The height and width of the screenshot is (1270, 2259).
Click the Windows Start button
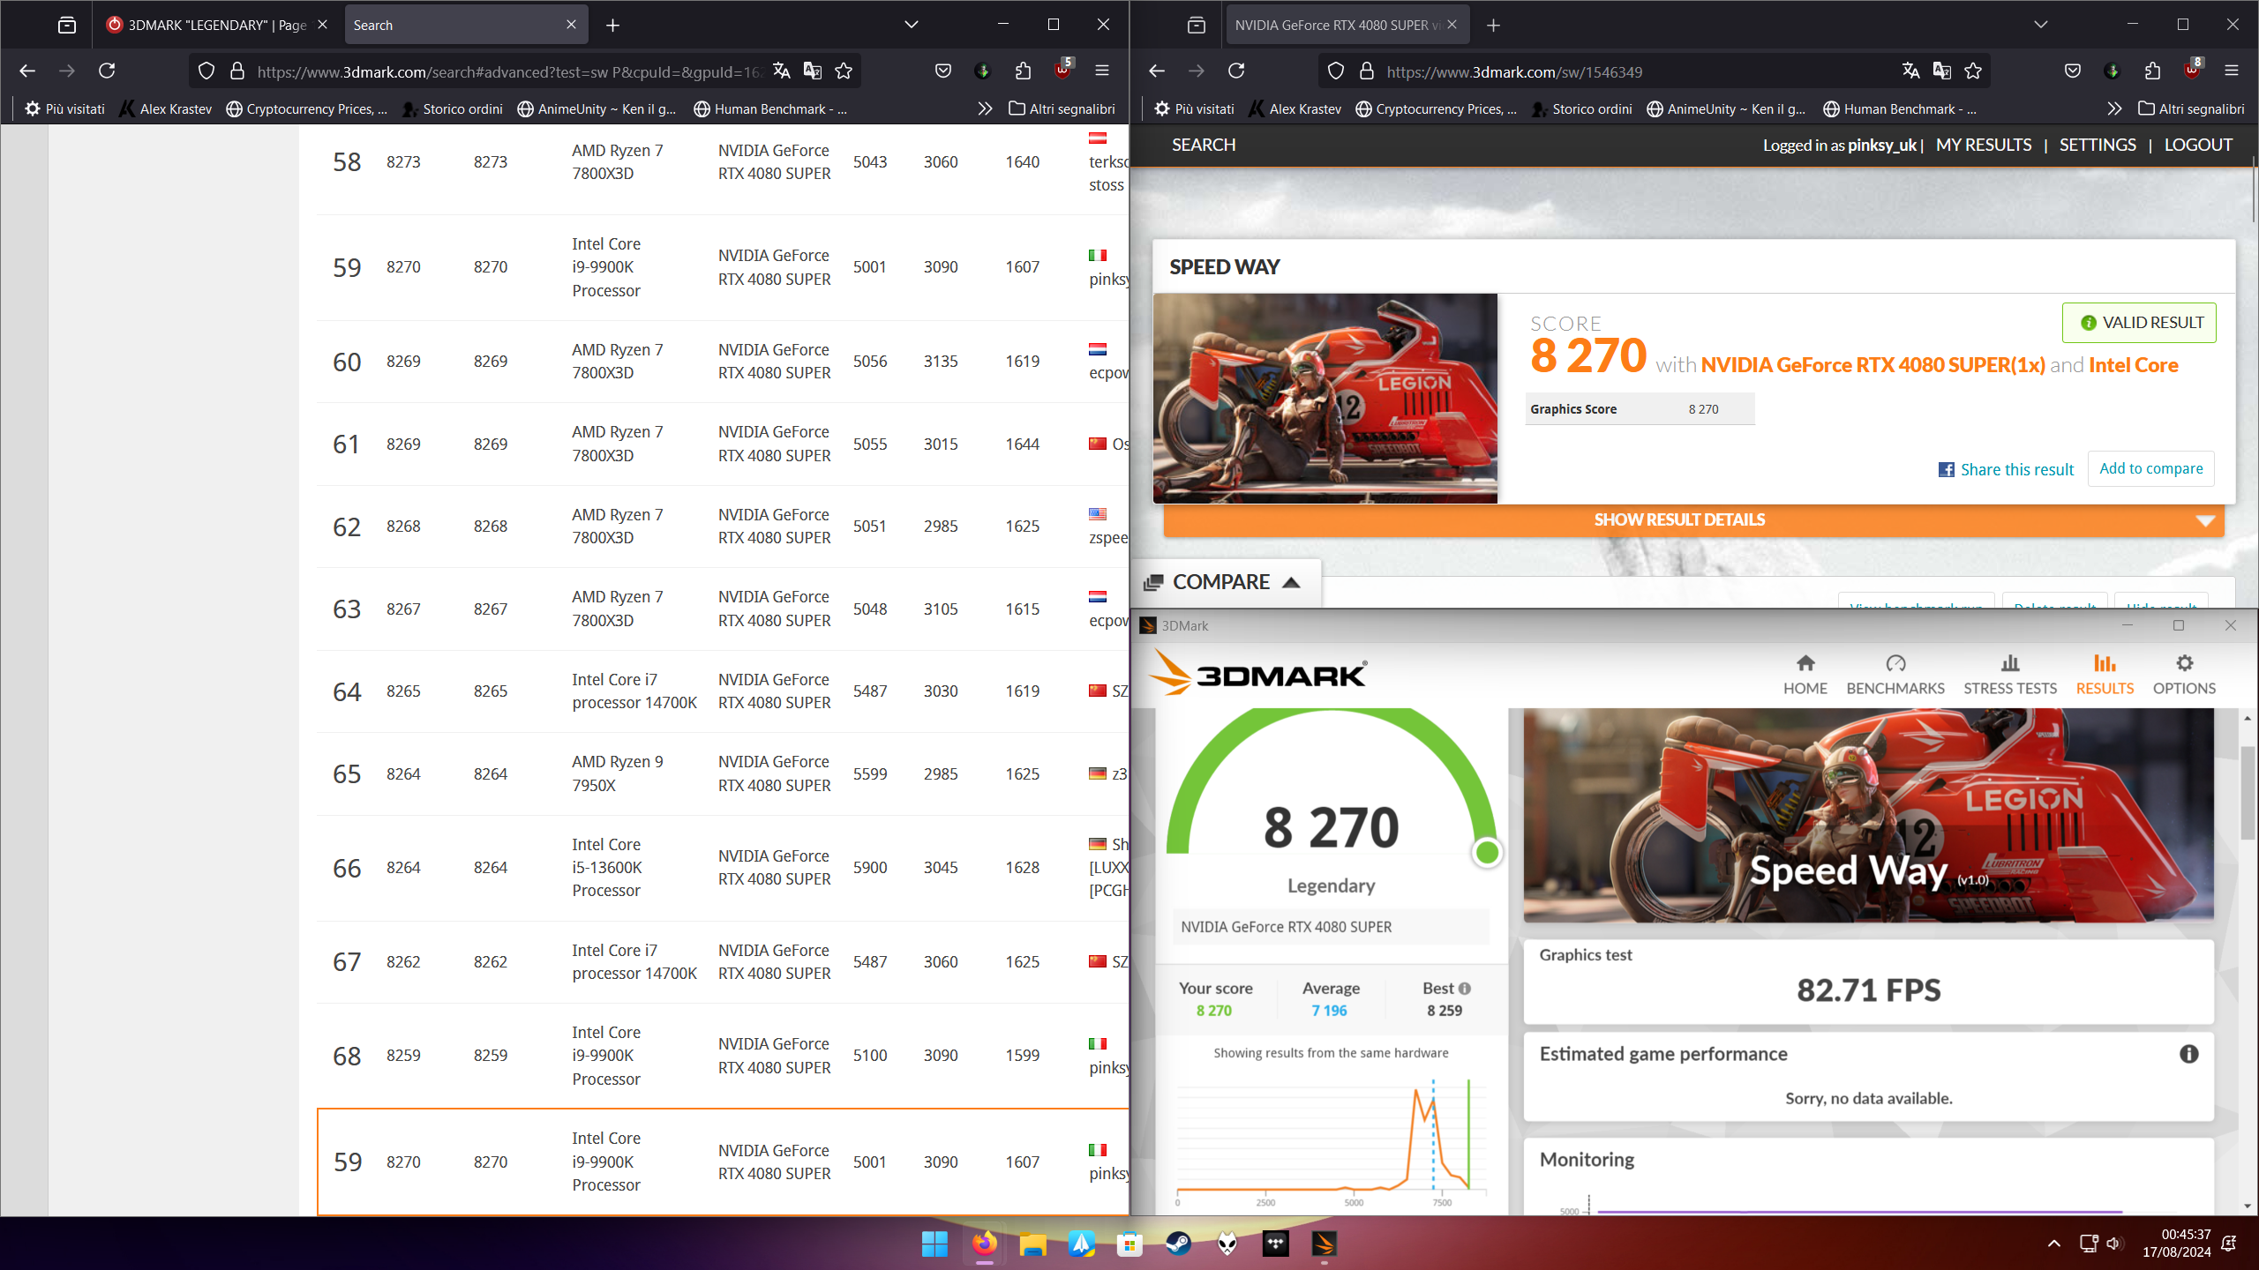[934, 1244]
